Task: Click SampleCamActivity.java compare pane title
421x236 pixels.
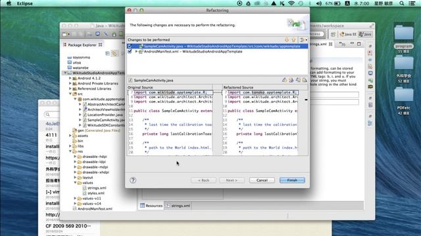Action: [153, 80]
